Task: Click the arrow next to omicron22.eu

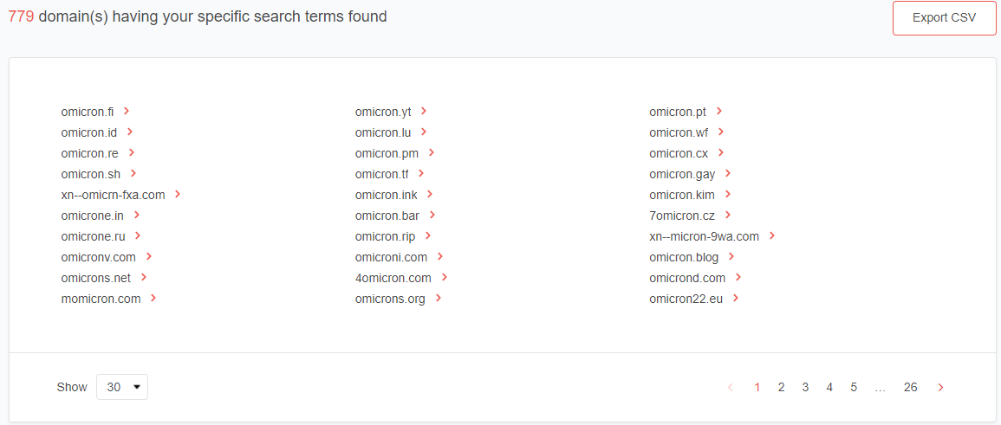Action: (736, 298)
